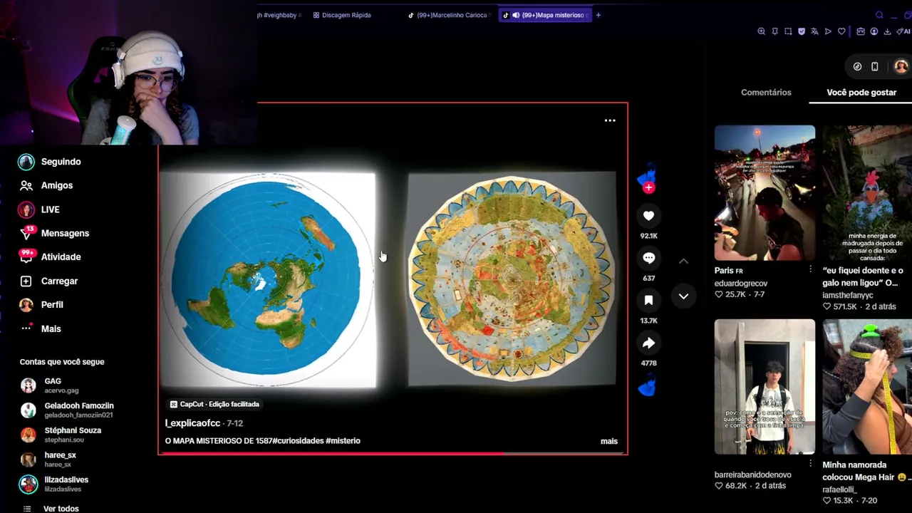
Task: Open Geladooh Famozin followed account
Action: tap(67, 410)
